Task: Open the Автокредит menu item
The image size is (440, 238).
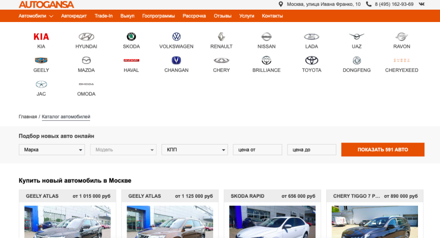Action: click(x=74, y=16)
